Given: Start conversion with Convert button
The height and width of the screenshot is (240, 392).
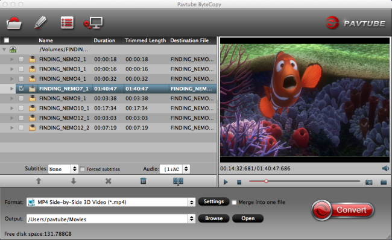Looking at the screenshot, I should pyautogui.click(x=343, y=210).
